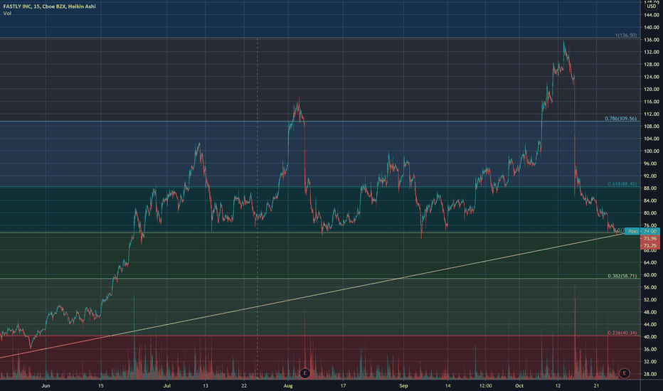Click the 12:00 time axis label

485,385
